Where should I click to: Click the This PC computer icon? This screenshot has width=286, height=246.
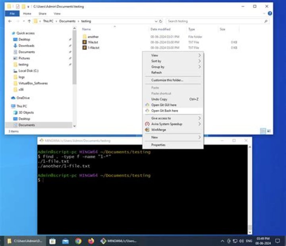point(13,106)
